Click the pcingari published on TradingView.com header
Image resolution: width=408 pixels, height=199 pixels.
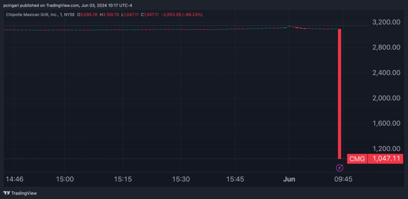(x=68, y=5)
